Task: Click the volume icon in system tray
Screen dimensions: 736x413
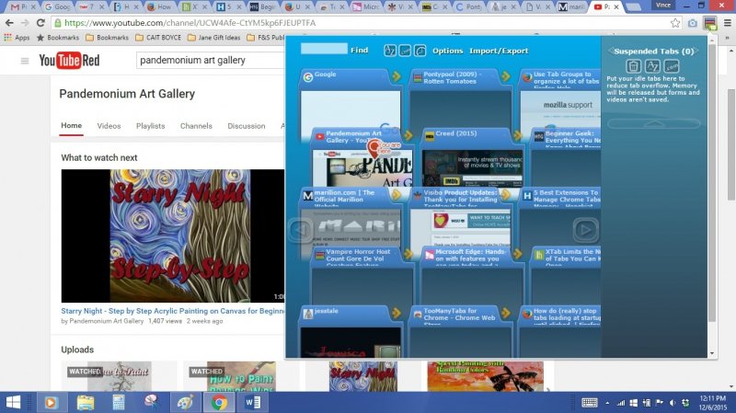Action: [673, 403]
